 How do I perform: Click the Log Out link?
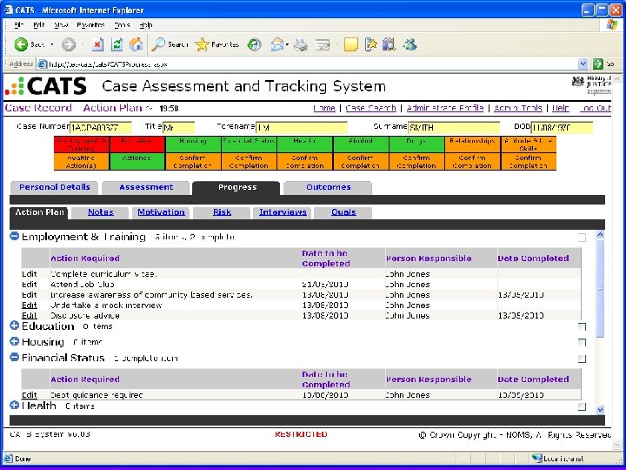[x=596, y=108]
